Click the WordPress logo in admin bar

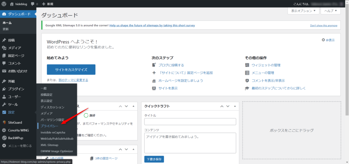[x=4, y=4]
